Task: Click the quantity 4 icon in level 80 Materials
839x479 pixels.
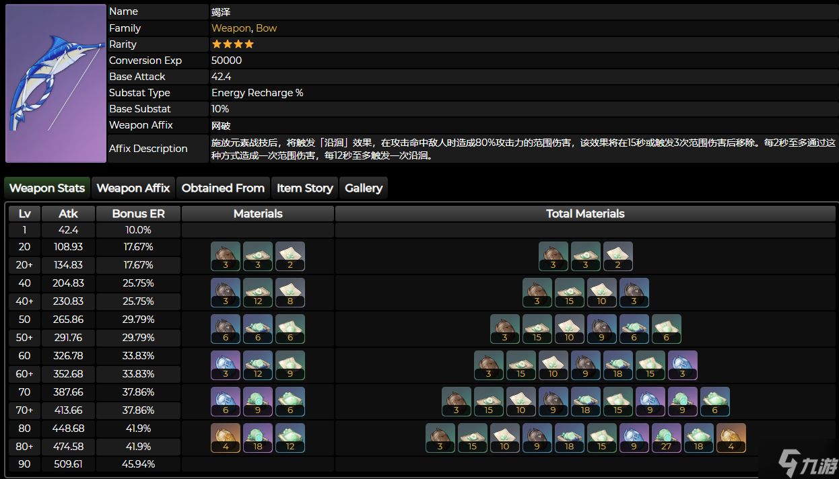Action: [x=226, y=438]
